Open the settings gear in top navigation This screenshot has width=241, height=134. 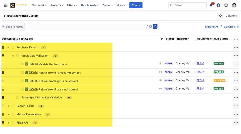[226, 5]
